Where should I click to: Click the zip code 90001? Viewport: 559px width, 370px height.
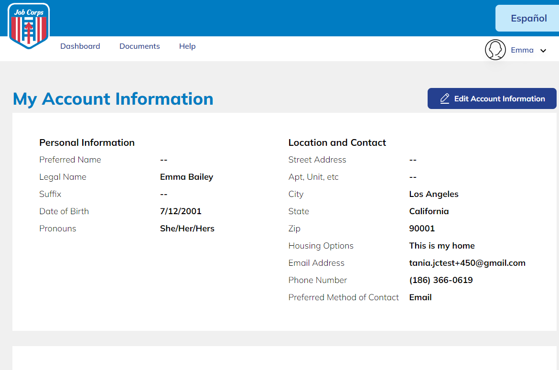[x=422, y=229]
